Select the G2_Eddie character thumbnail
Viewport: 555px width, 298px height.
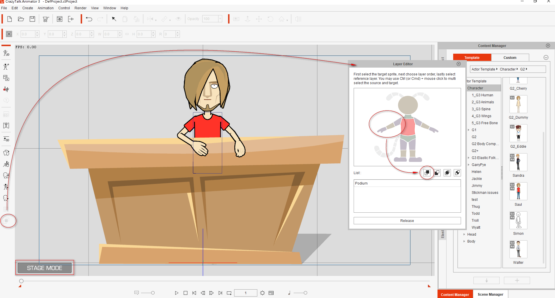pyautogui.click(x=518, y=133)
